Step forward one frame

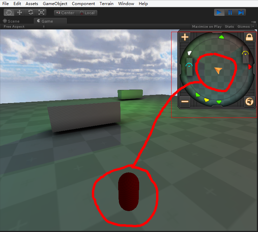click(x=240, y=12)
